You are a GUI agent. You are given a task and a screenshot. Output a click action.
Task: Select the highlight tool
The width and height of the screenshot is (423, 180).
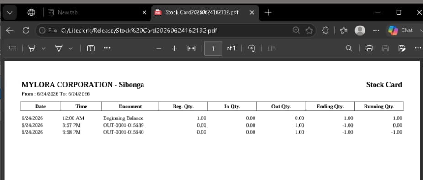[x=32, y=48]
